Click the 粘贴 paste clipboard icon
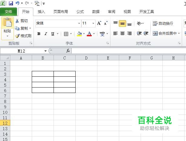The image size is (186, 141). tap(8, 22)
